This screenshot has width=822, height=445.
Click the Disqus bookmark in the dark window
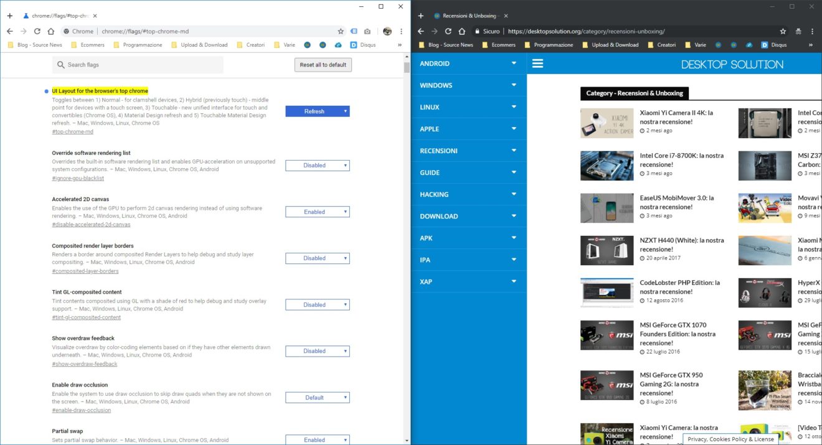click(x=773, y=45)
